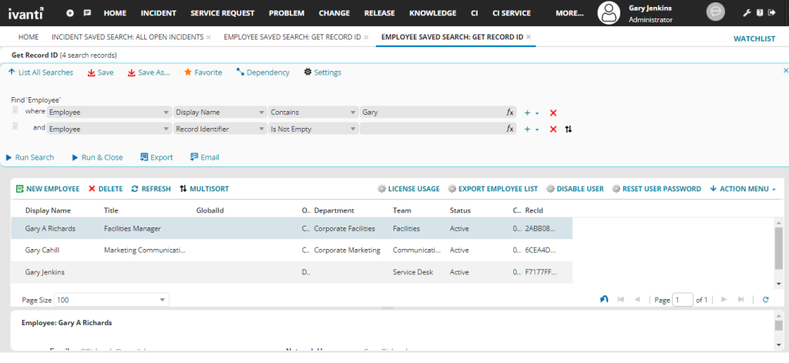Select the Gary Cahill row
The image size is (789, 363).
tap(291, 250)
